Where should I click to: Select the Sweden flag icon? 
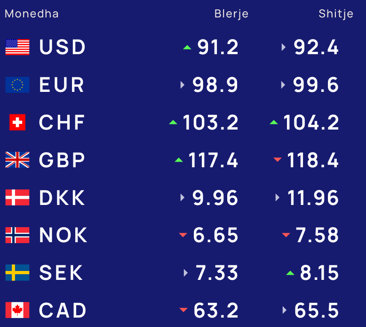17,272
